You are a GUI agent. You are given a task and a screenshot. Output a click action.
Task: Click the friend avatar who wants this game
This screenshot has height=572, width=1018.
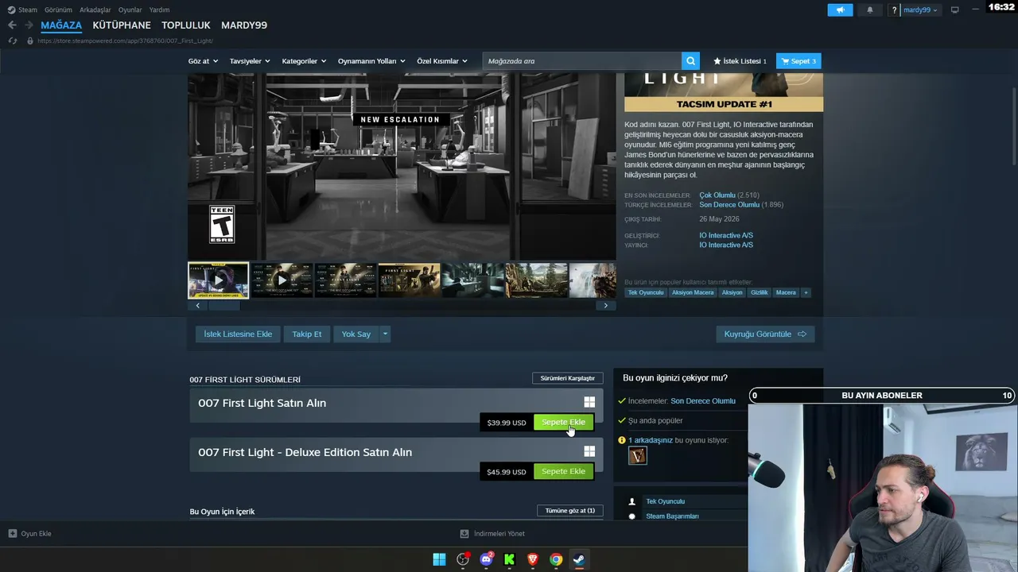637,455
